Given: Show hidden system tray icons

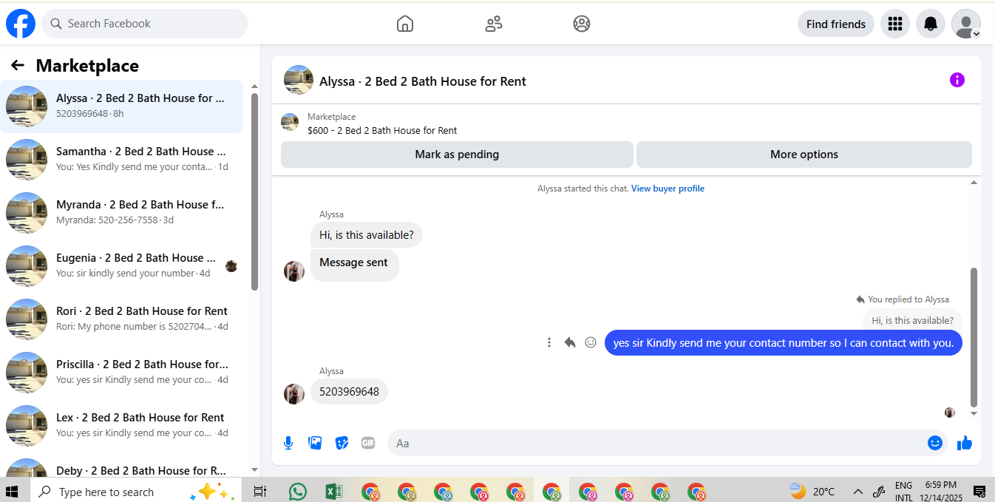Looking at the screenshot, I should point(858,492).
